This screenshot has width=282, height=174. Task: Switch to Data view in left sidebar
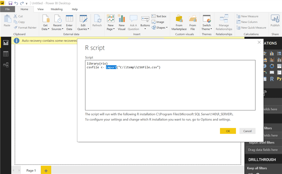point(6,54)
